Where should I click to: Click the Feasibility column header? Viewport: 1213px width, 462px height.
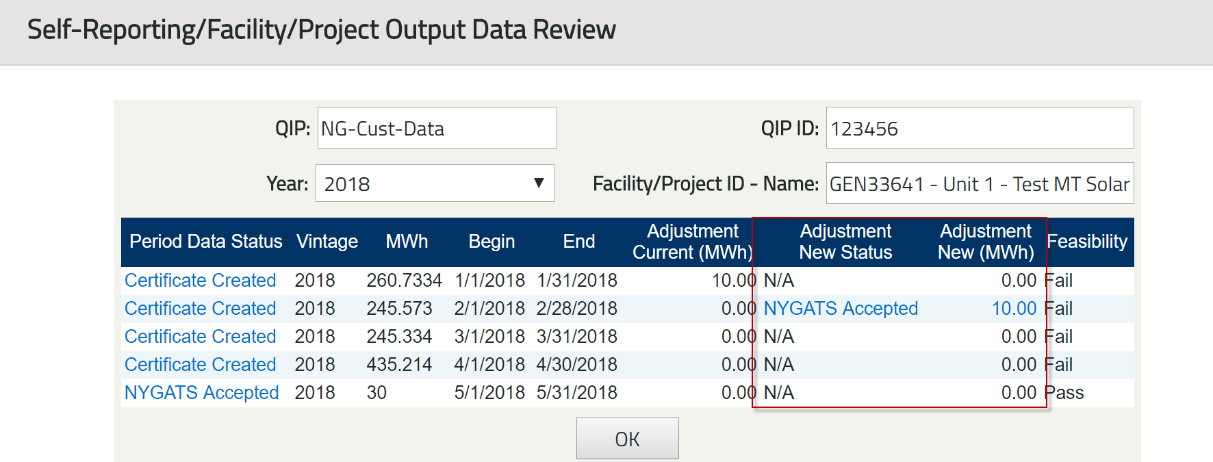coord(1086,242)
